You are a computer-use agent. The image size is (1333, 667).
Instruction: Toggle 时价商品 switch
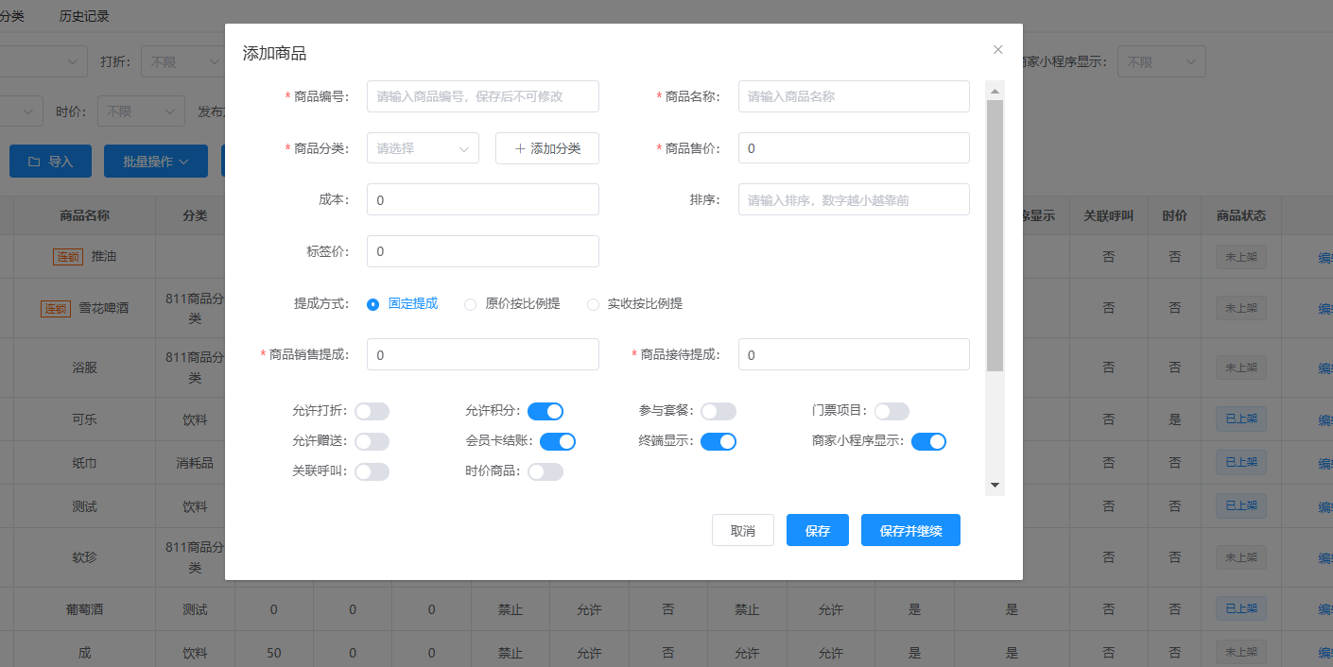pos(545,471)
